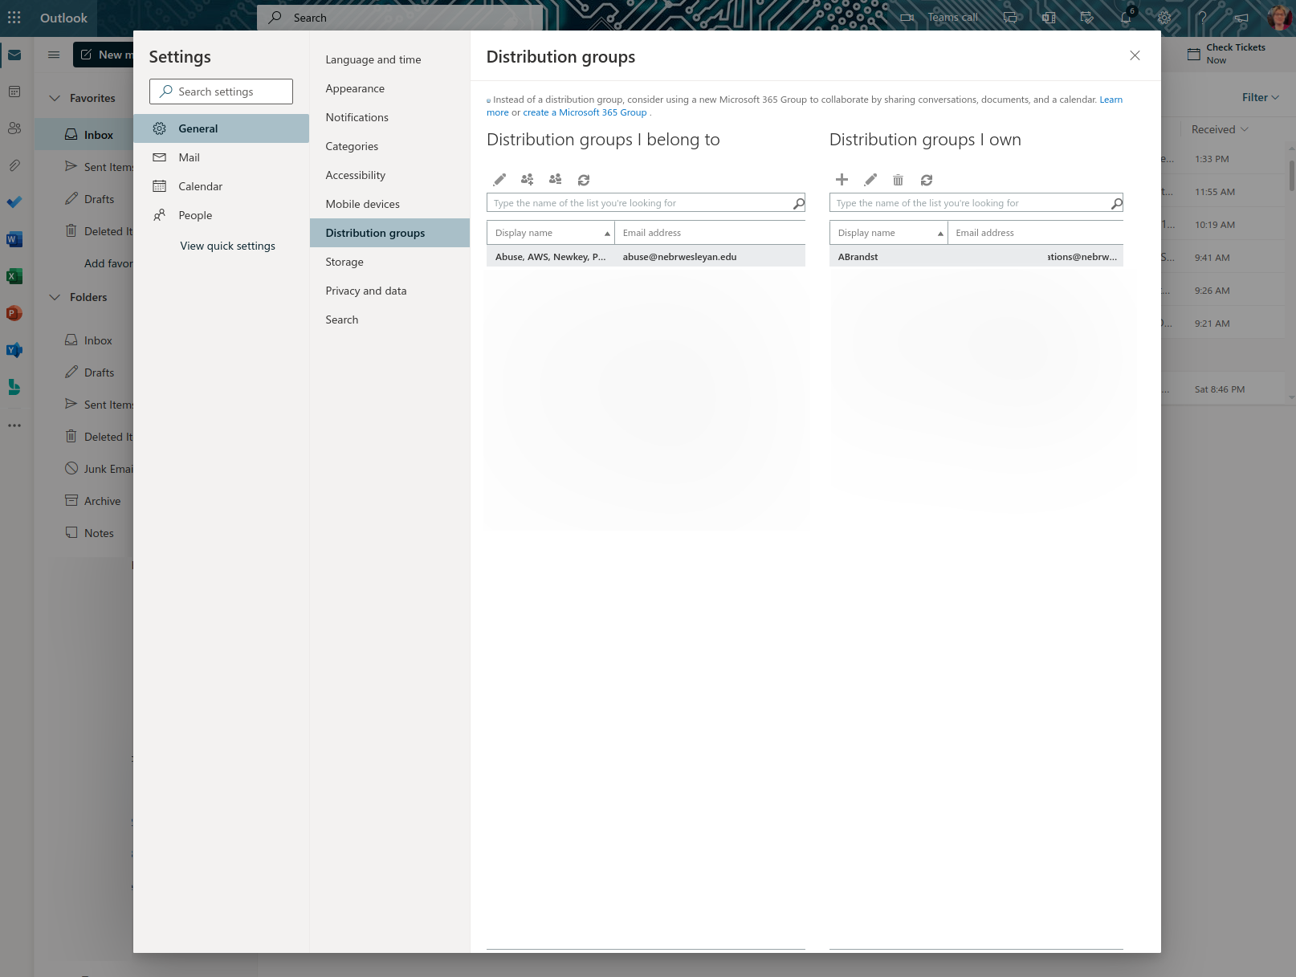This screenshot has height=977, width=1296.
Task: Click the Search settings input field
Action: pos(221,92)
